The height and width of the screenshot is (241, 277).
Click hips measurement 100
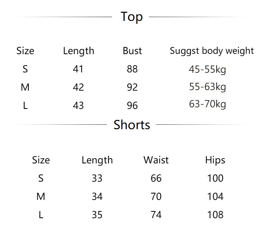coord(215,178)
